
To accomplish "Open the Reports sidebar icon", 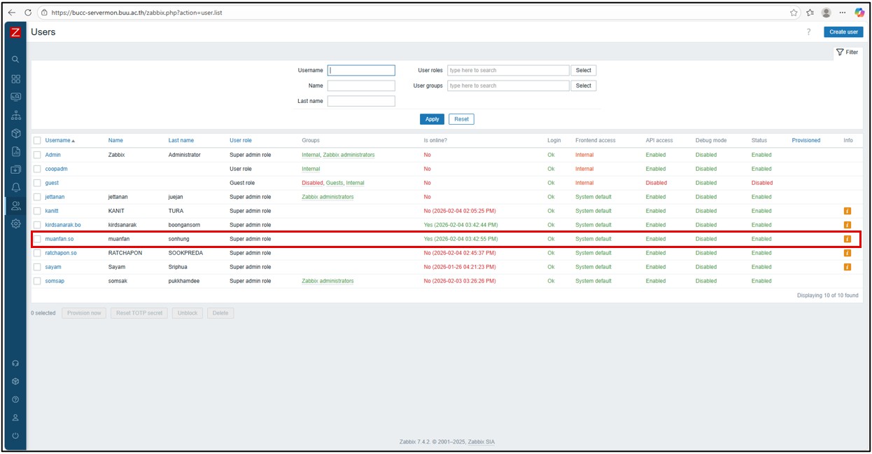I will point(15,151).
